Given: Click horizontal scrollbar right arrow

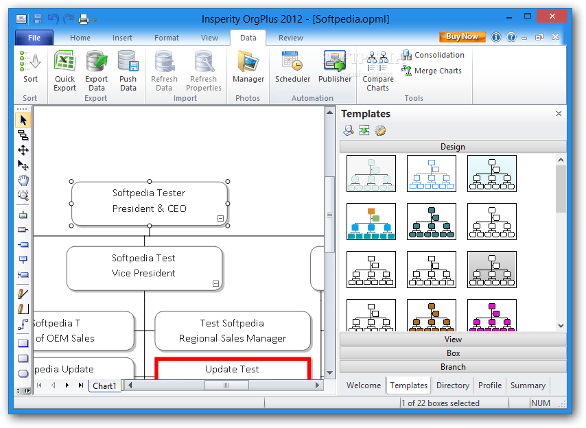Looking at the screenshot, I should point(317,385).
